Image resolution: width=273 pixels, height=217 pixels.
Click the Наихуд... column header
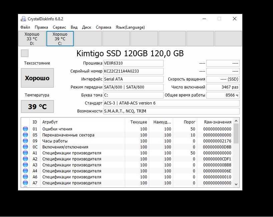(x=161, y=122)
